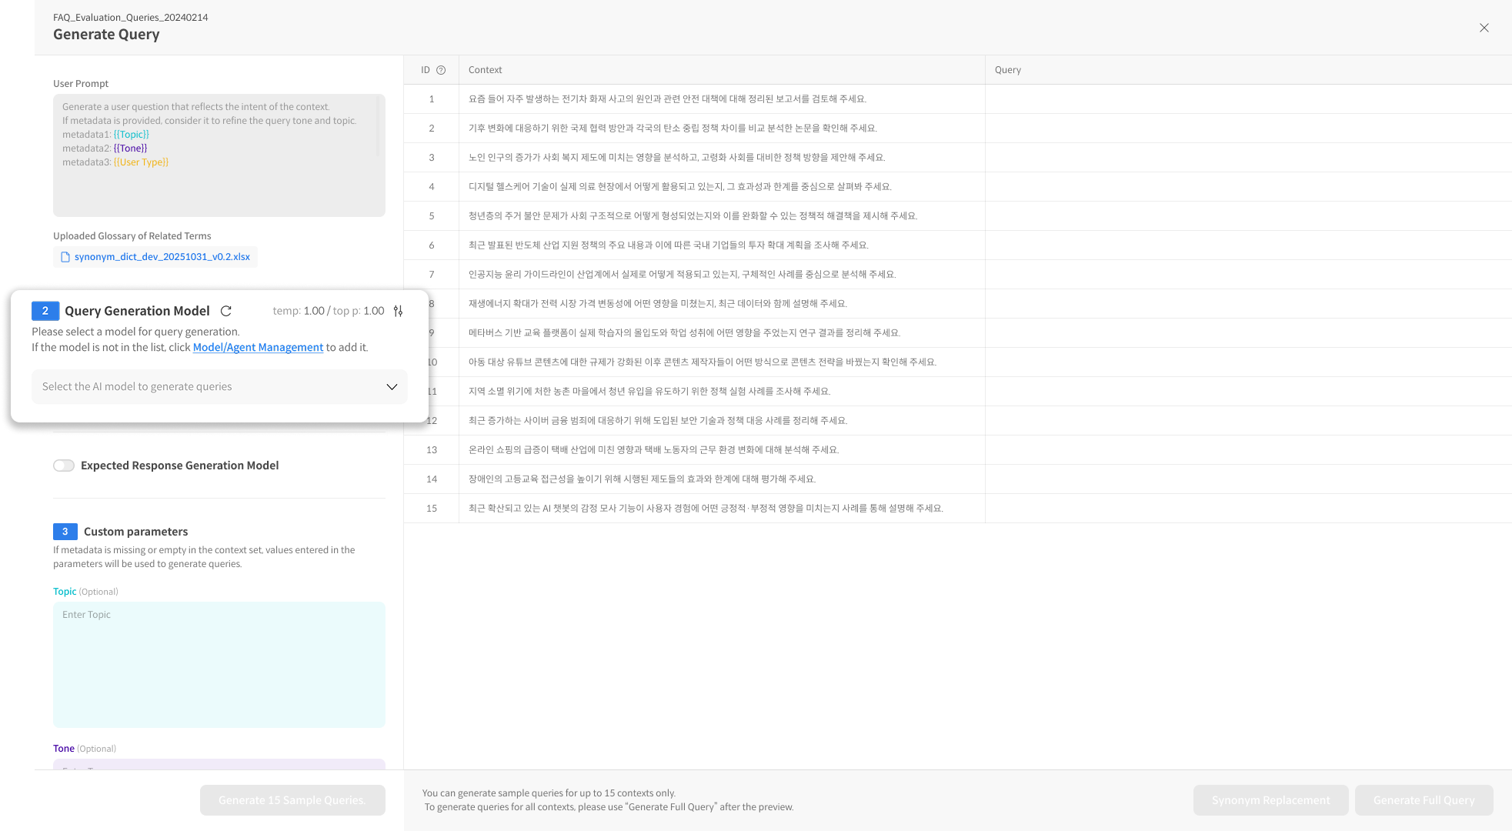
Task: Close the Generate Query dialog
Action: 1484,28
